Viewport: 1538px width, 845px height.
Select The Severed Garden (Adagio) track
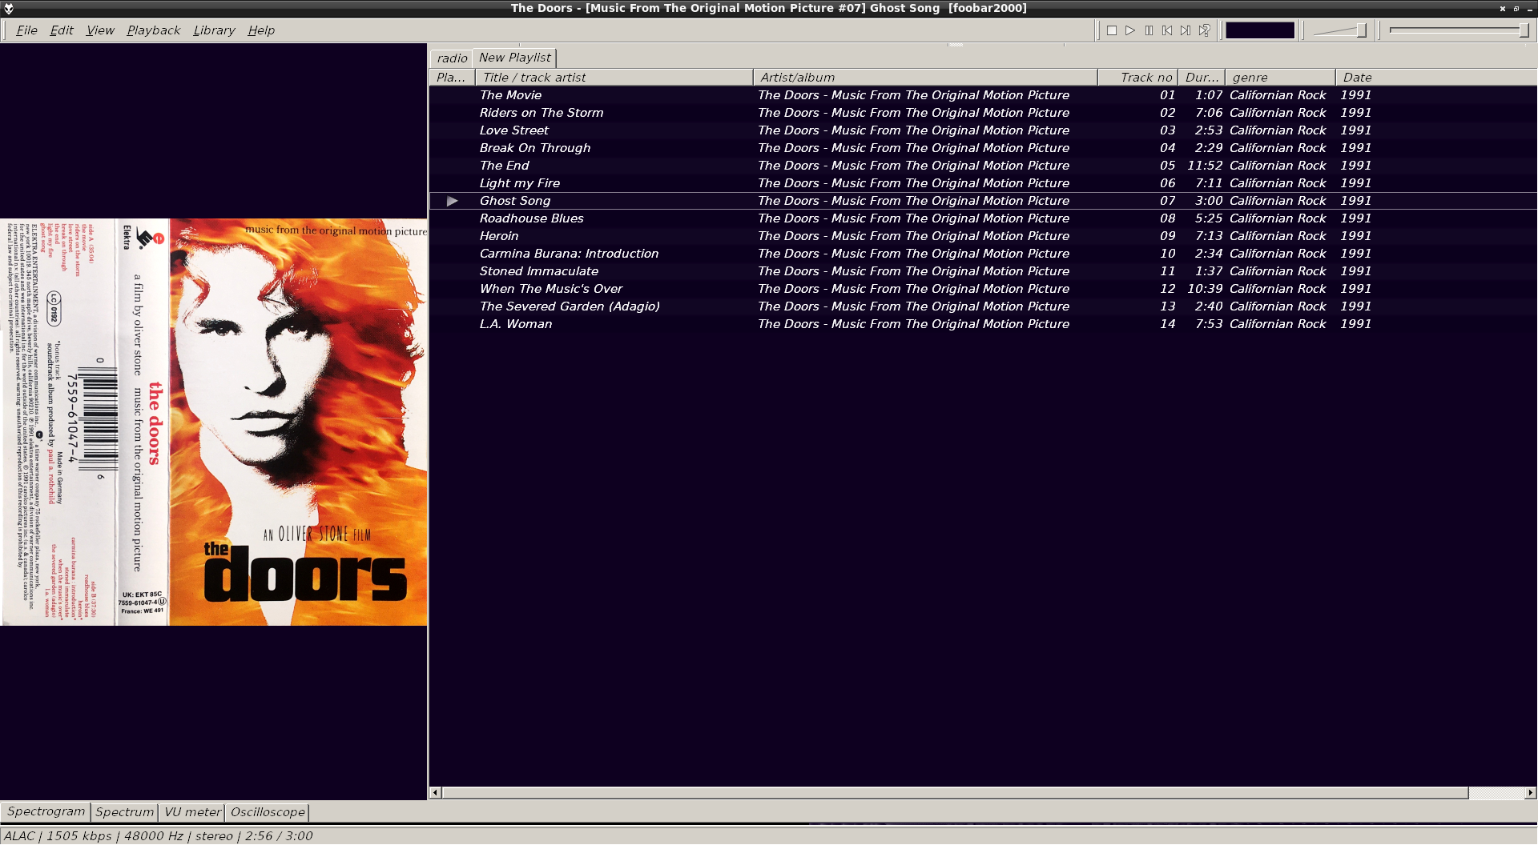983,306
